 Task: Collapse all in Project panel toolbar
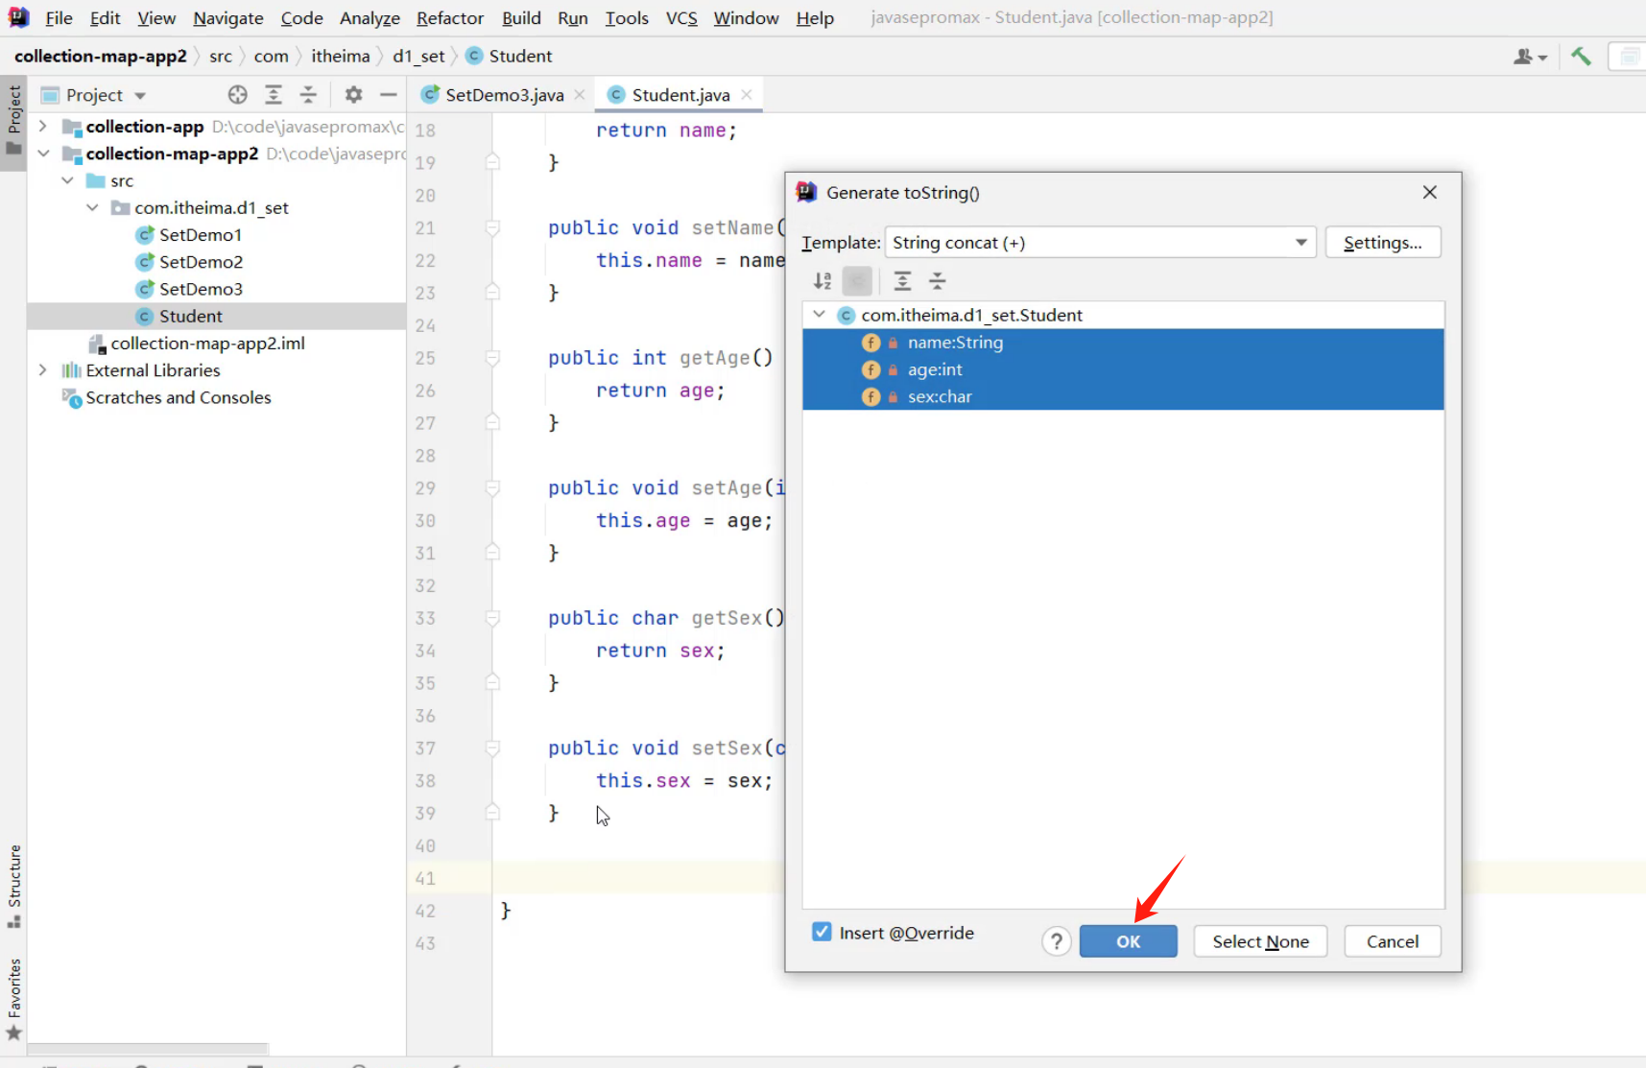pos(308,94)
